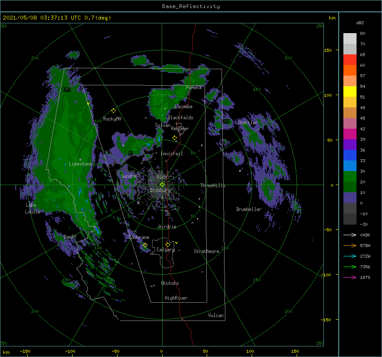Image resolution: width=382 pixels, height=357 pixels.
Task: Click the Stettler label
Action: [x=247, y=123]
